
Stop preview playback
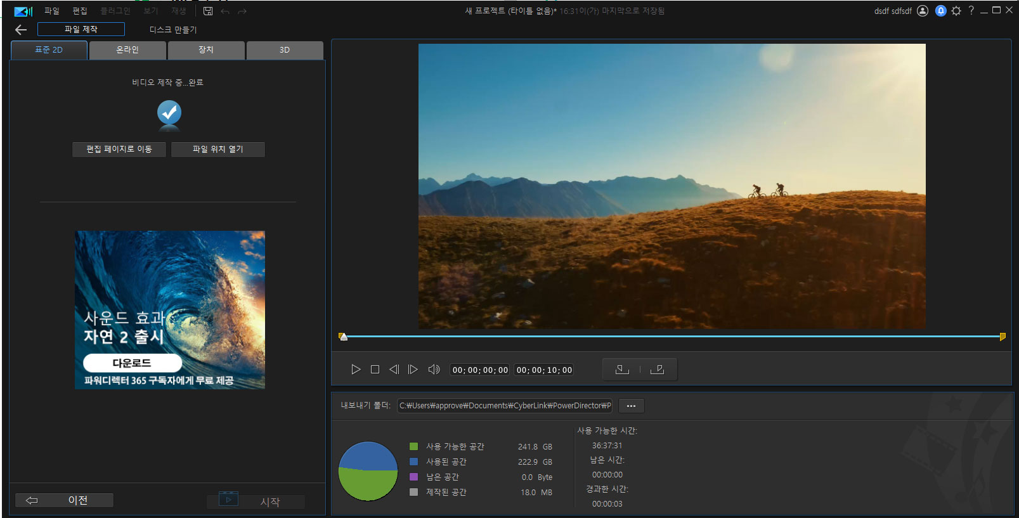click(x=375, y=370)
